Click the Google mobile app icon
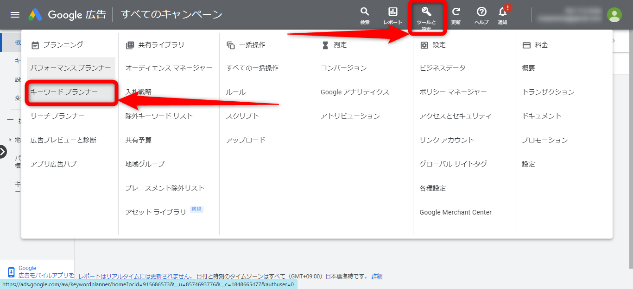Screen dimensions: 633x289 pos(11,272)
